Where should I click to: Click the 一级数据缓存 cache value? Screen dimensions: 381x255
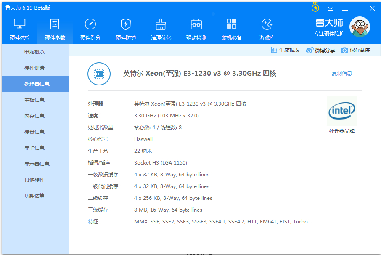(x=172, y=175)
